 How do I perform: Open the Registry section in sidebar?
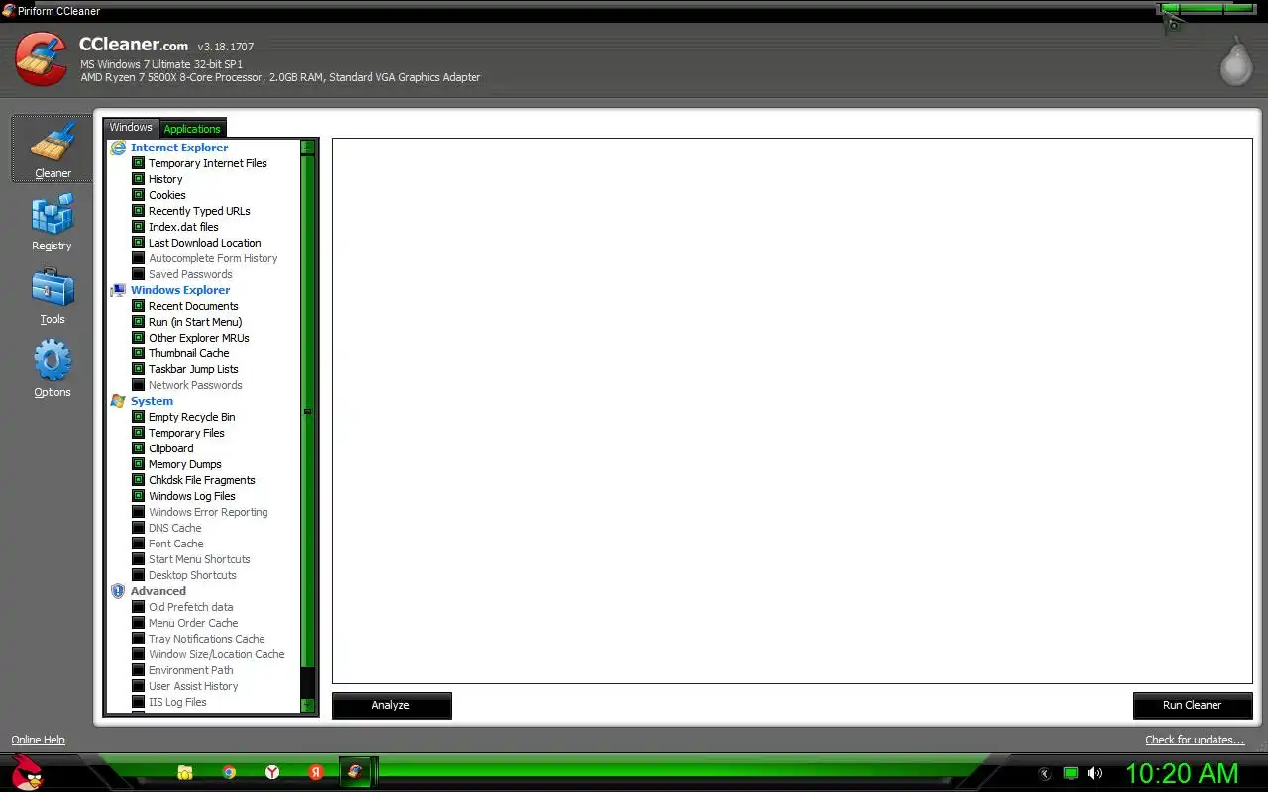coord(52,222)
